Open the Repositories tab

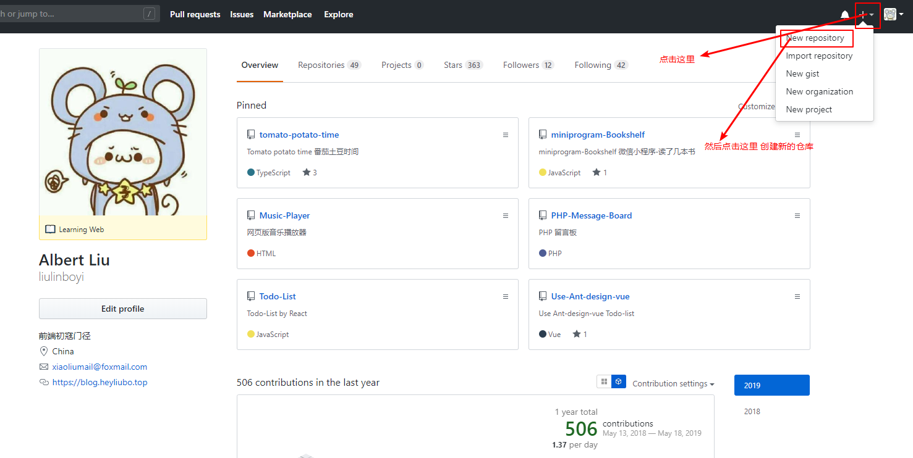(329, 65)
